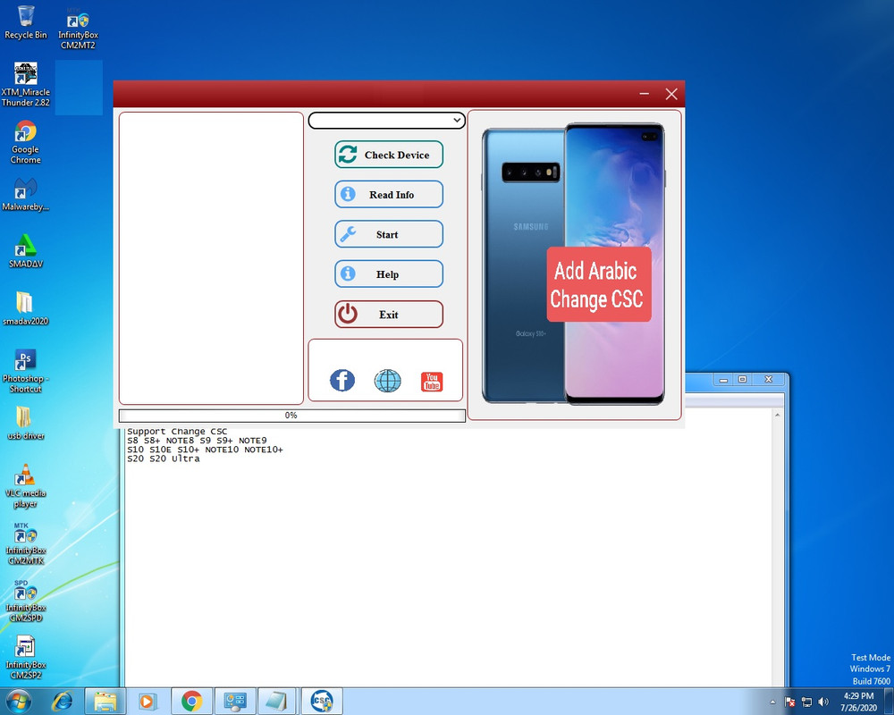
Task: Click the Start button with wrench
Action: [x=389, y=234]
